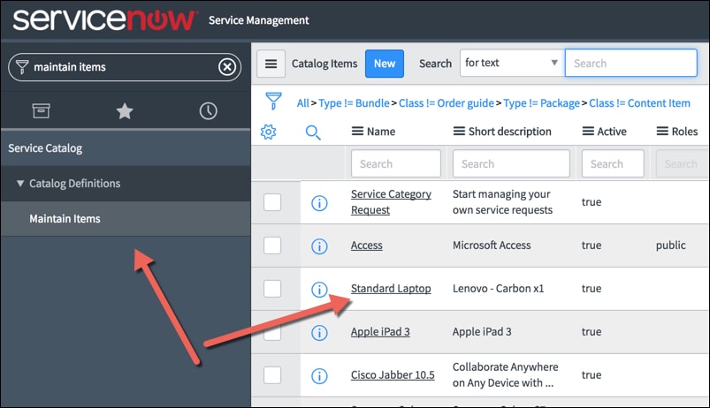Open the Name column options menu icon

pos(357,132)
